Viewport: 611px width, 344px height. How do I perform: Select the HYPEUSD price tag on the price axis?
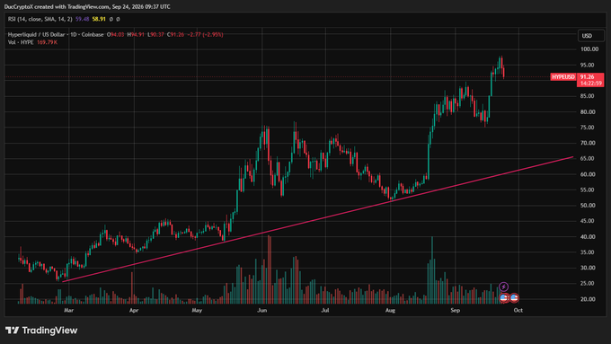point(563,77)
